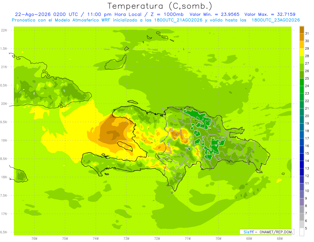Pick the yellow legend swatch between 28 and 29
This screenshot has width=314, height=242.
click(302, 52)
